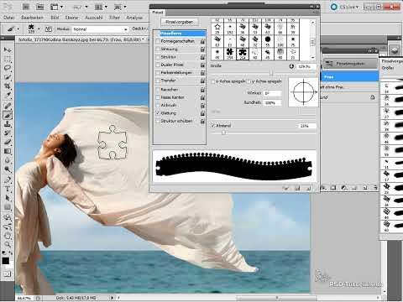This screenshot has width=403, height=302.
Task: Select the Spot Healing Brush tool
Action: pos(8,106)
